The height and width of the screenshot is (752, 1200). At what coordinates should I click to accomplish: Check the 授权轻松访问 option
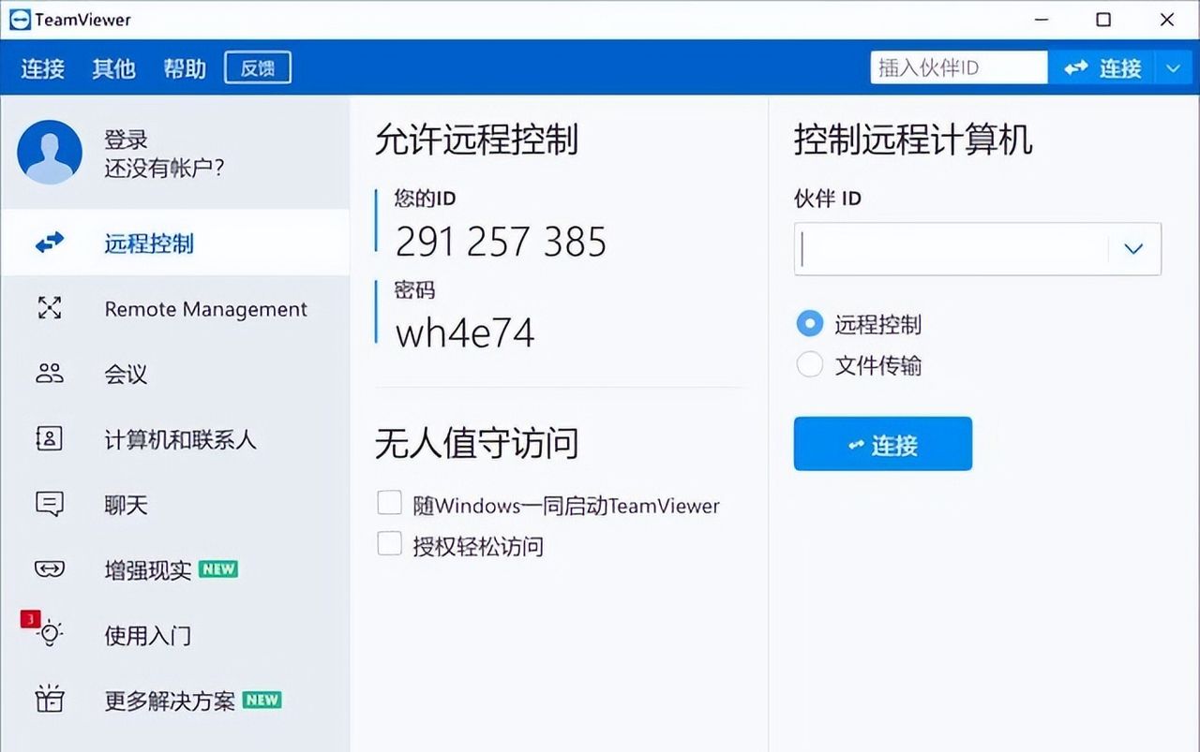click(x=389, y=543)
